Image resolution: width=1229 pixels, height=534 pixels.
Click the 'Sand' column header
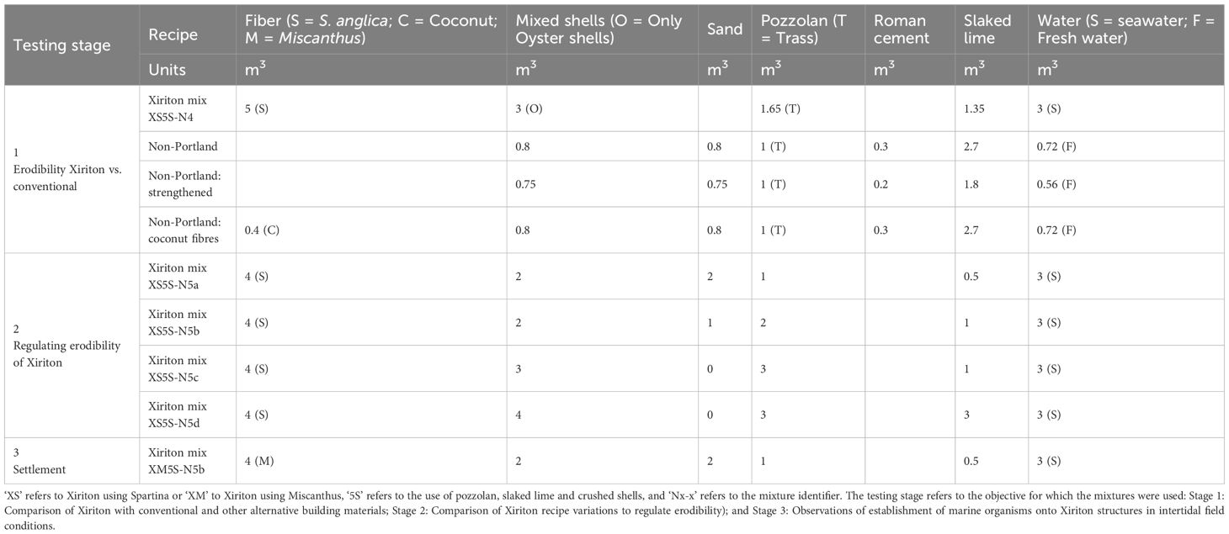click(724, 29)
